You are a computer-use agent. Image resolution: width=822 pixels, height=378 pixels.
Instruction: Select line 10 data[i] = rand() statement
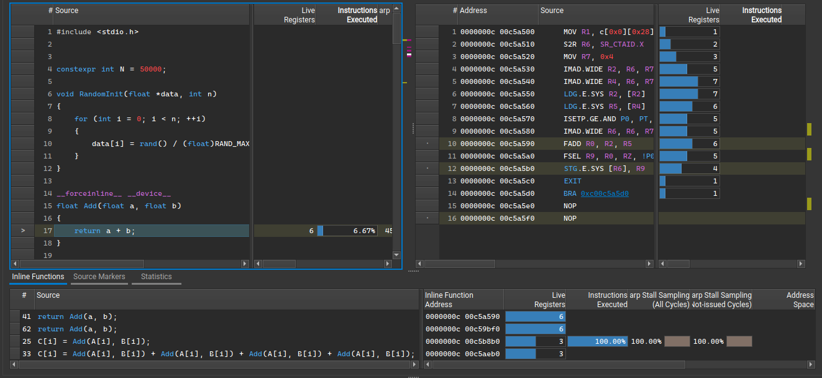tap(152, 144)
